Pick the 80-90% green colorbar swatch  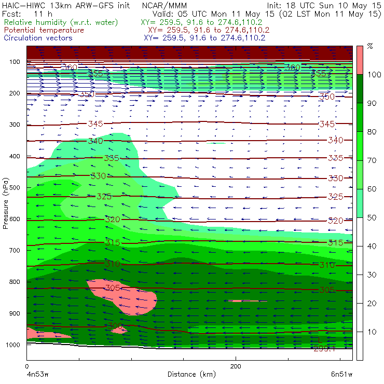(360, 117)
